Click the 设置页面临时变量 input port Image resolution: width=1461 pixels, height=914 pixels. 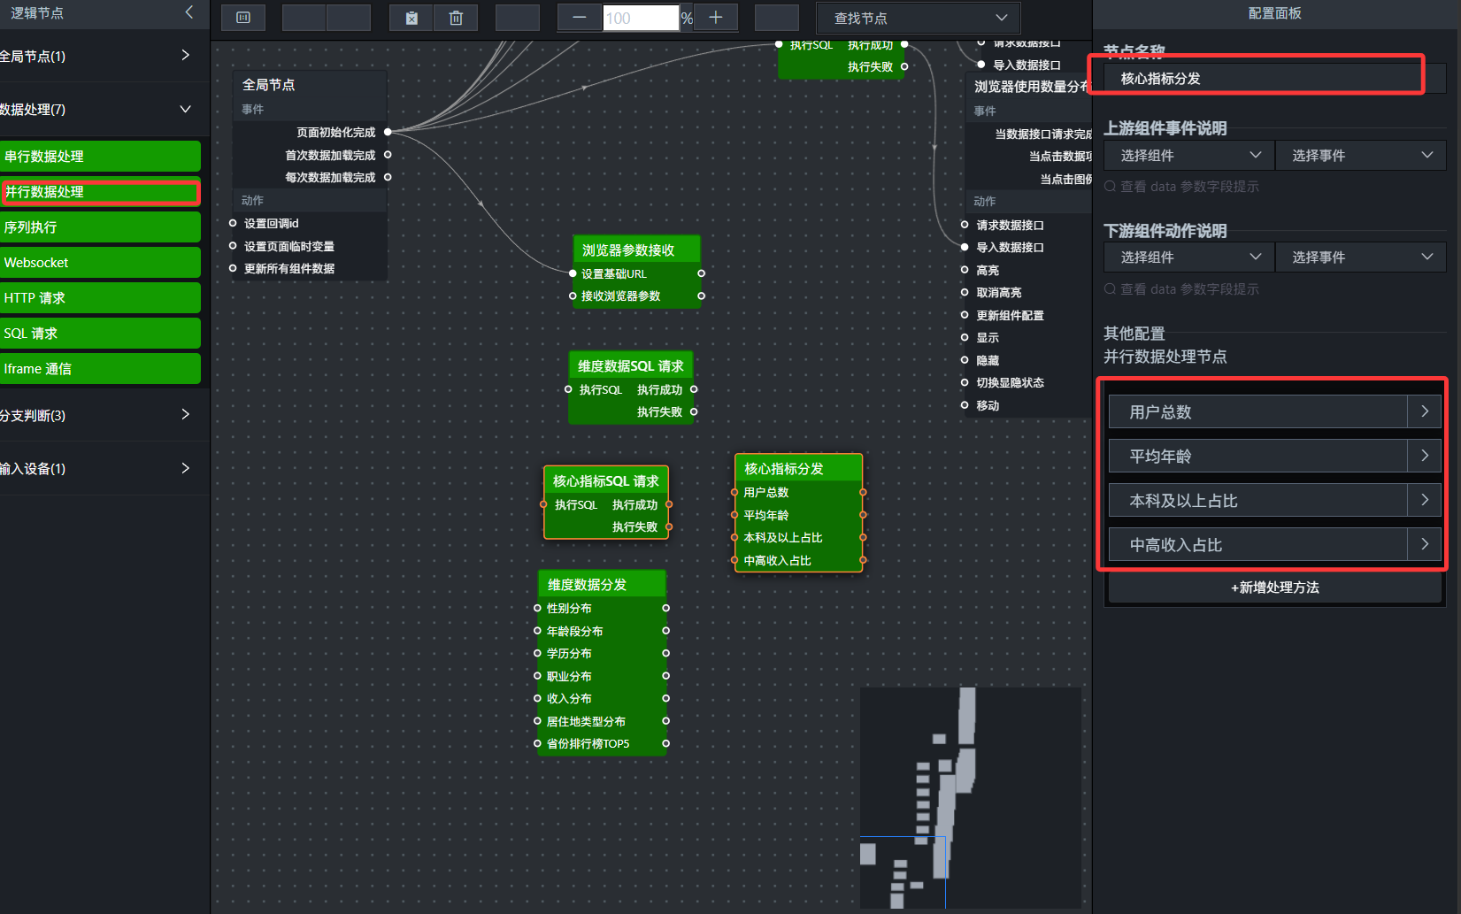point(233,246)
